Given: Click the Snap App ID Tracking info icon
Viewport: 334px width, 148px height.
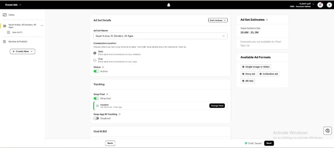Looking at the screenshot, I should [120, 114].
